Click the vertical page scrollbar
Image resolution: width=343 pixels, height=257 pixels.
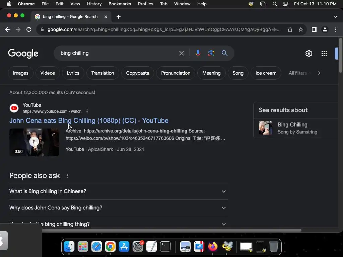click(x=341, y=55)
